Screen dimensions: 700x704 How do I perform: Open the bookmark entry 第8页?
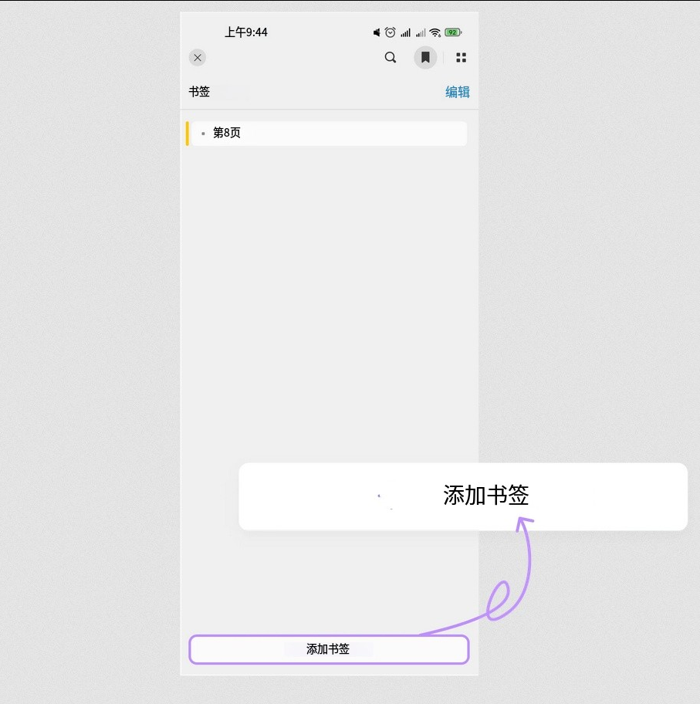tap(228, 133)
